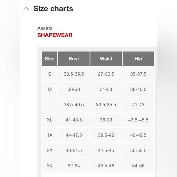Collapse the Size charts section chevron
The width and height of the screenshot is (177, 177).
[27, 9]
